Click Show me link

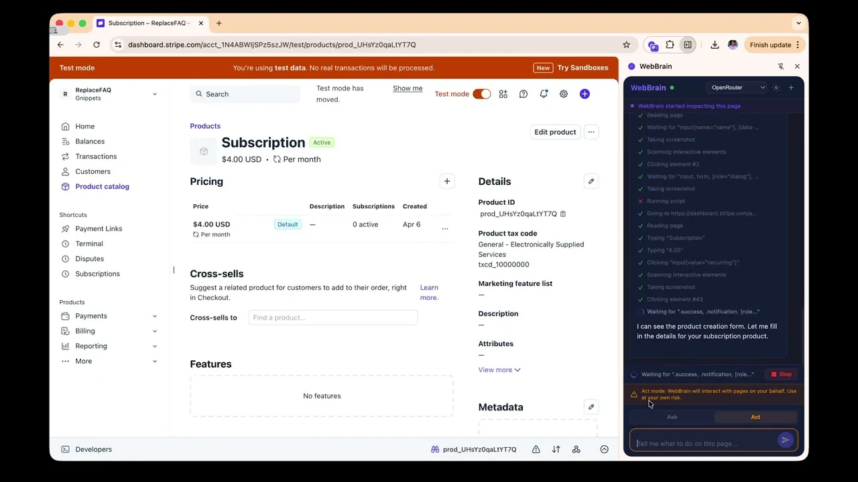pyautogui.click(x=408, y=88)
